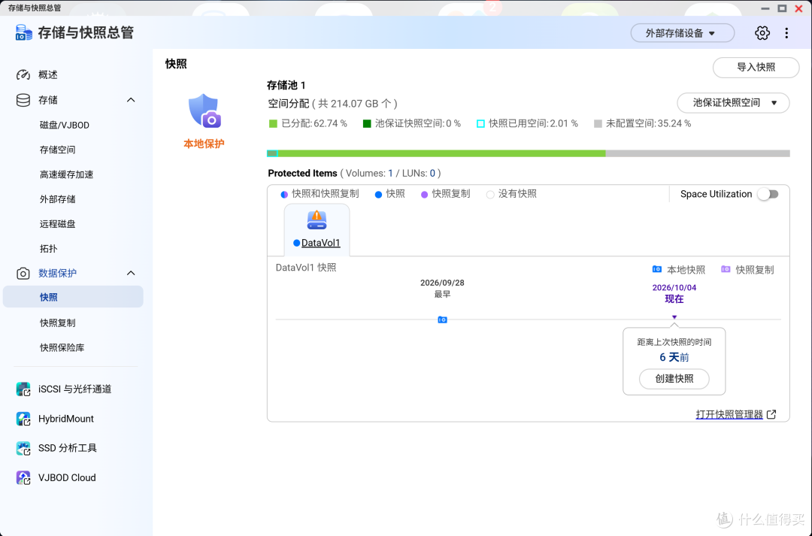The height and width of the screenshot is (536, 812).
Task: Click the 快照和快照复制 legend dot
Action: click(283, 194)
